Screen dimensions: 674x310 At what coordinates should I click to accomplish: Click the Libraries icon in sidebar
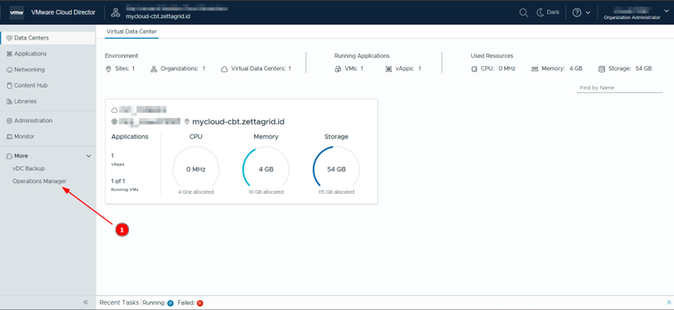coord(9,101)
